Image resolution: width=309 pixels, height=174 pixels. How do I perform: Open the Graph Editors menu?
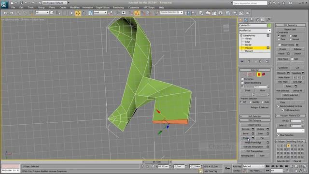click(102, 8)
